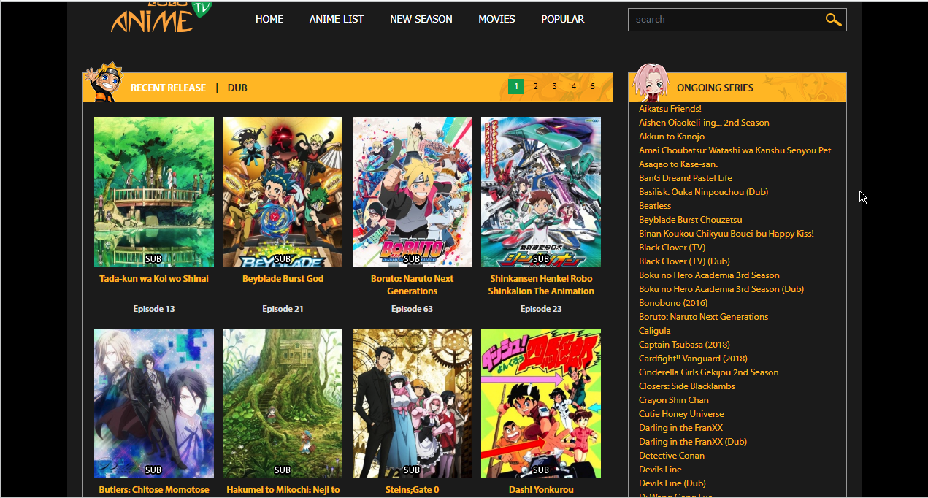Go to page 2 of recent releases
The width and height of the screenshot is (928, 498).
pyautogui.click(x=535, y=86)
